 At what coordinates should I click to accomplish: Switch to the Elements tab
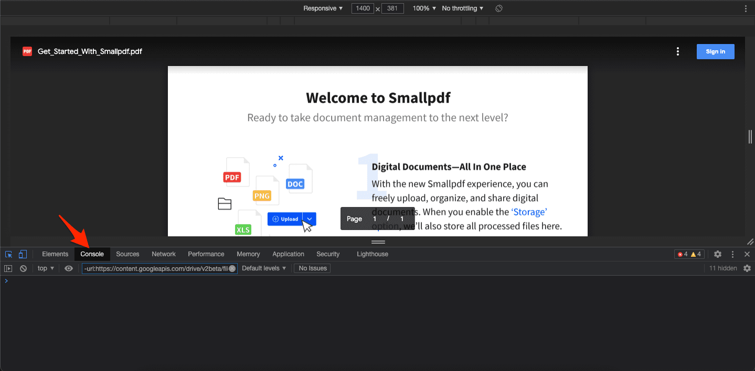pyautogui.click(x=55, y=254)
